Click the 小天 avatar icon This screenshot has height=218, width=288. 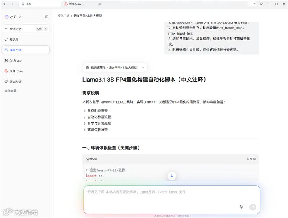click(x=6, y=17)
